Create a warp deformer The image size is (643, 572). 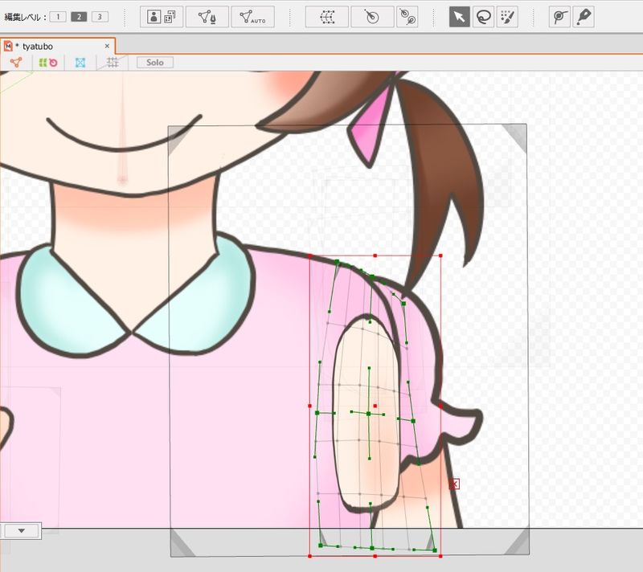[327, 17]
